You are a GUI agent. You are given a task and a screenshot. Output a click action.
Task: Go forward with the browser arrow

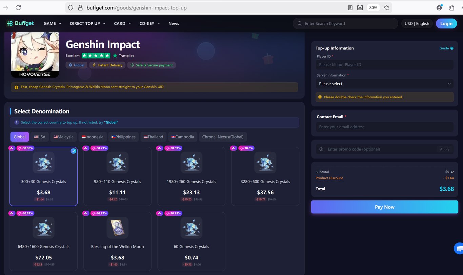point(6,7)
